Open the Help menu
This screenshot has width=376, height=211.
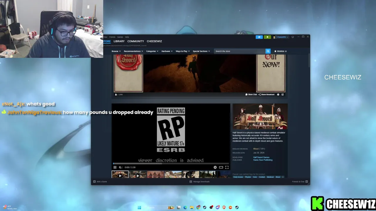[x=127, y=37]
